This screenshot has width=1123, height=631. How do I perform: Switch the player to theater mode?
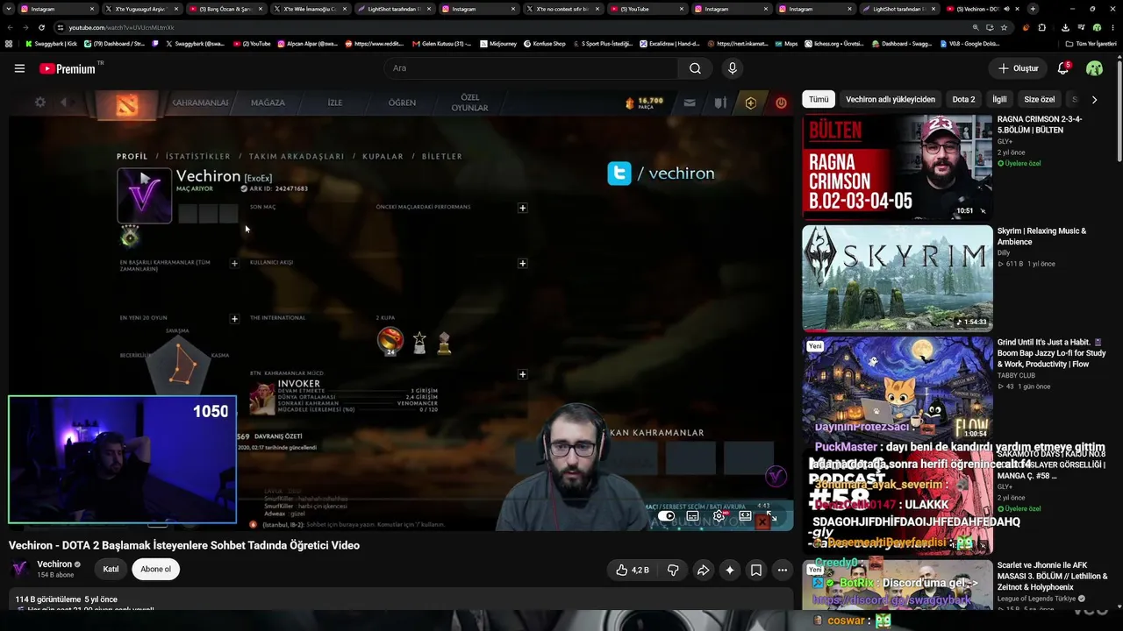tap(745, 516)
